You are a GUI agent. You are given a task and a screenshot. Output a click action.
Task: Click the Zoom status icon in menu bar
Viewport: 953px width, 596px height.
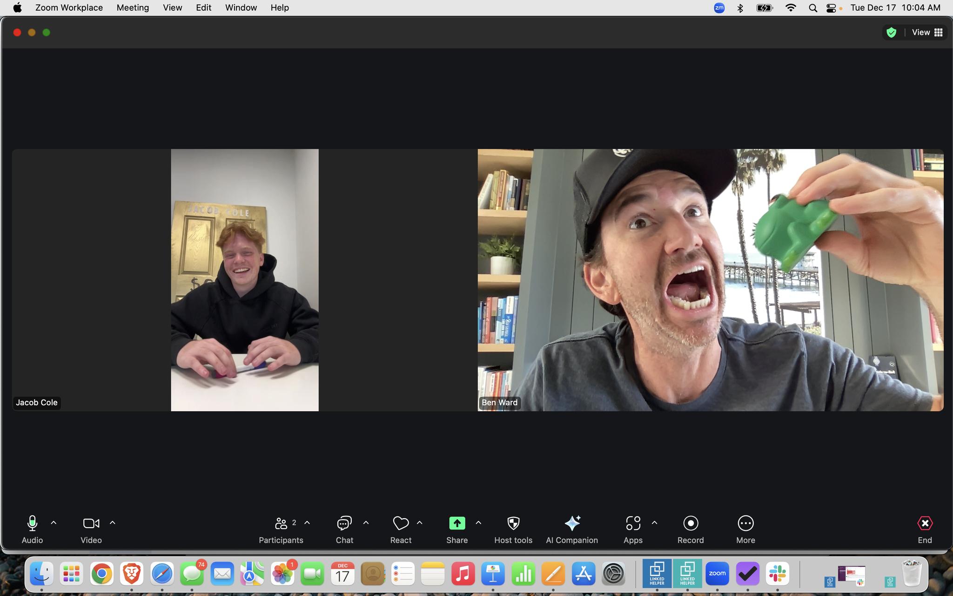(719, 7)
